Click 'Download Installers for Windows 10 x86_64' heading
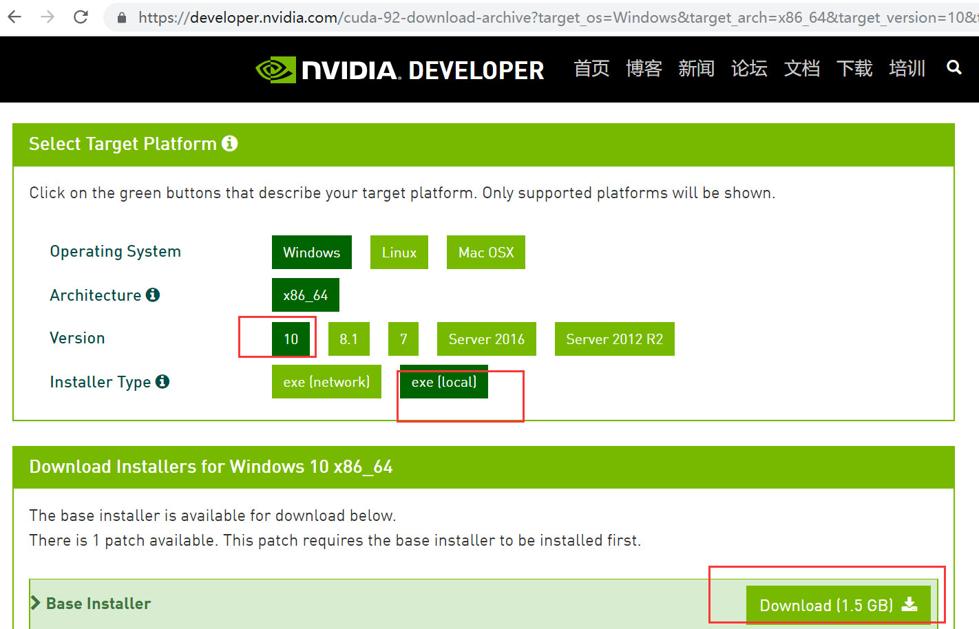This screenshot has height=629, width=979. [x=211, y=467]
